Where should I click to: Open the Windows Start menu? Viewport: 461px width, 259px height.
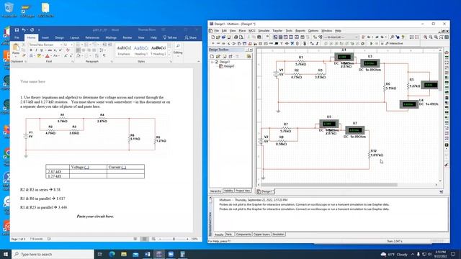coord(6,254)
